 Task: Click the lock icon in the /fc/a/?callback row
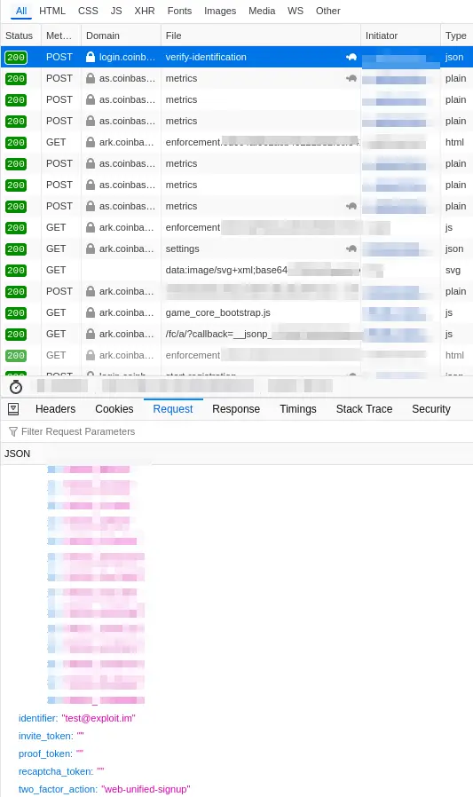point(91,334)
